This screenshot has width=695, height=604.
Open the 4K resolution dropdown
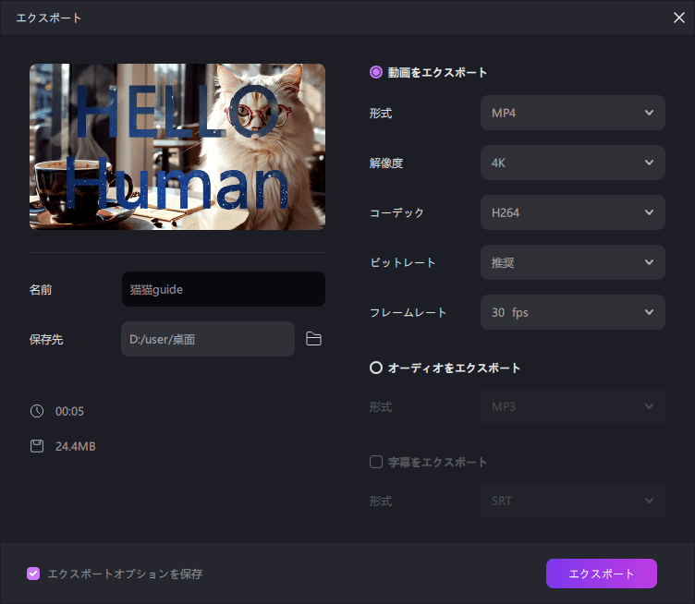point(573,163)
